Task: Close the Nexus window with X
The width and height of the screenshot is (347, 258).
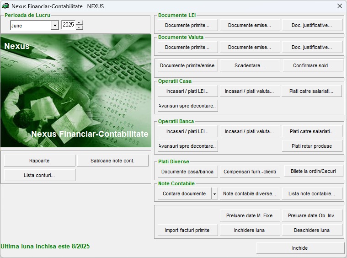Action: coord(340,6)
